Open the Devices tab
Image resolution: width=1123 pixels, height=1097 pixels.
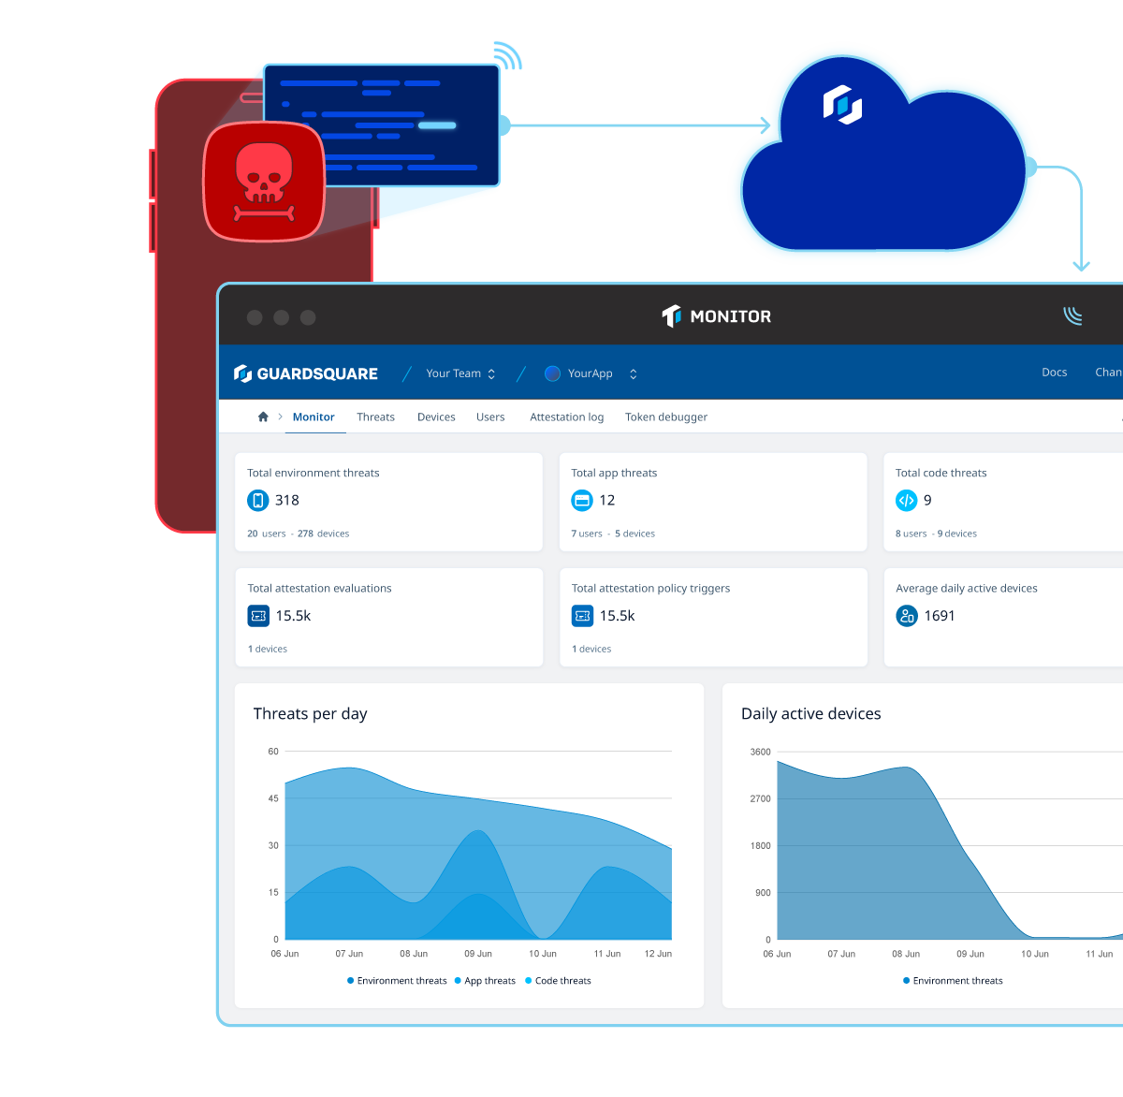click(436, 417)
